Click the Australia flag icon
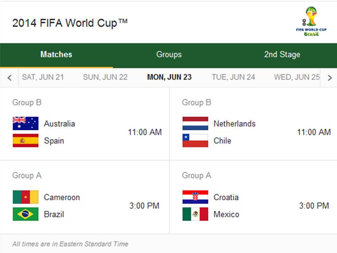The height and width of the screenshot is (253, 337). 25,123
